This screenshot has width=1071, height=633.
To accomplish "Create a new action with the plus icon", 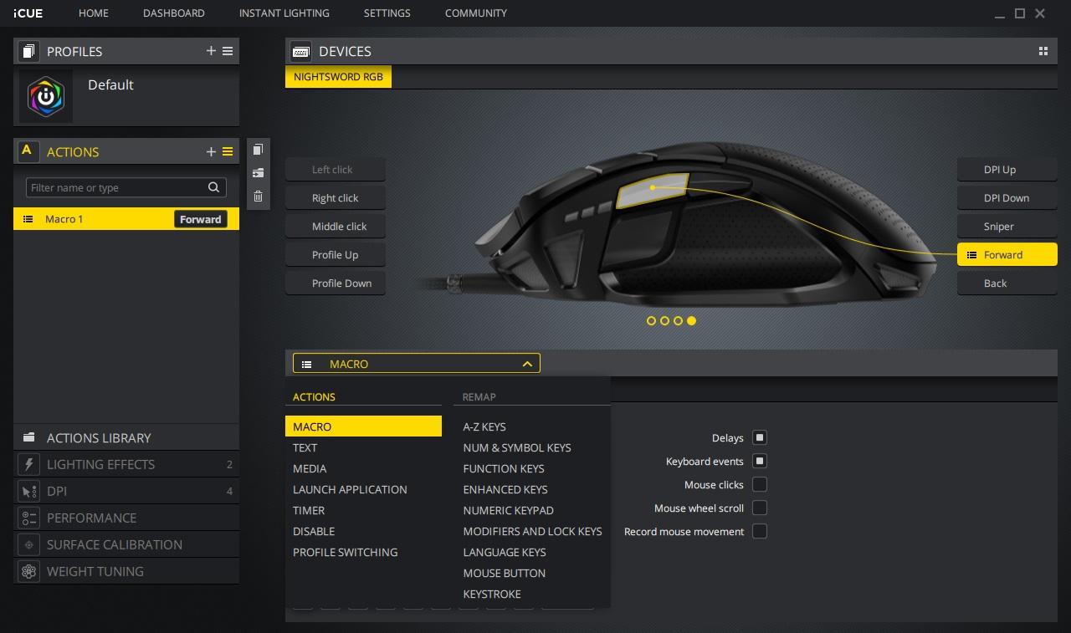I will [x=211, y=152].
